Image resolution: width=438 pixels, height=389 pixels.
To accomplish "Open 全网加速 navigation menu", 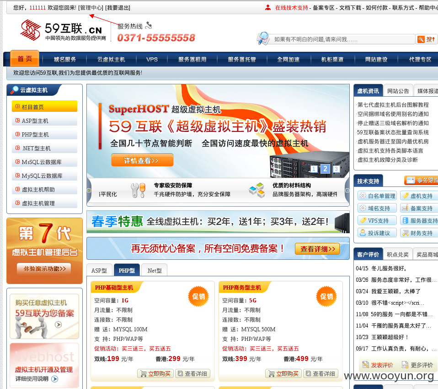I will coord(288,59).
